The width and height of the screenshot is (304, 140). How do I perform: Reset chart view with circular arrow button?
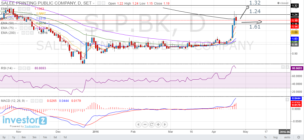(x=152, y=124)
